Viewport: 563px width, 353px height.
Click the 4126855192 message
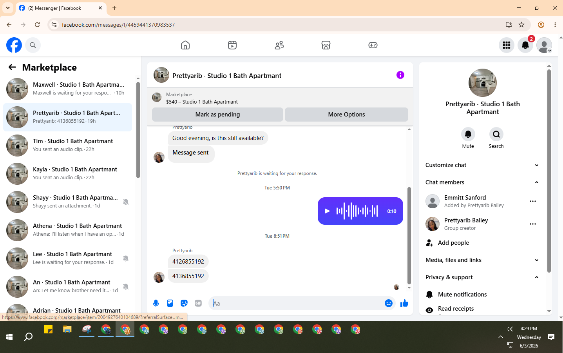[x=188, y=262]
